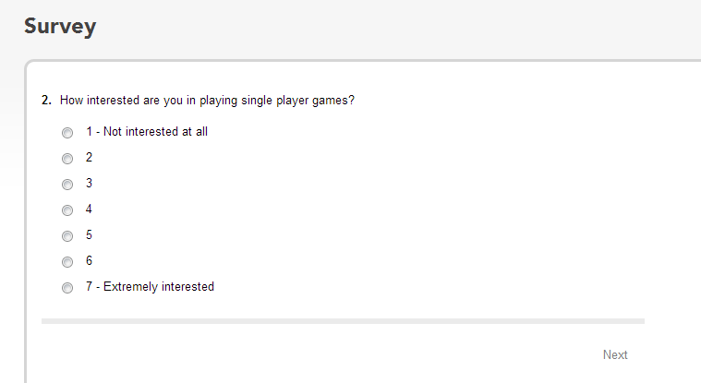Select the radio button for rating 3

click(x=67, y=185)
